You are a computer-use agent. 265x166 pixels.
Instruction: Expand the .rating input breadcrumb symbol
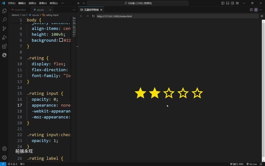pyautogui.click(x=52, y=15)
